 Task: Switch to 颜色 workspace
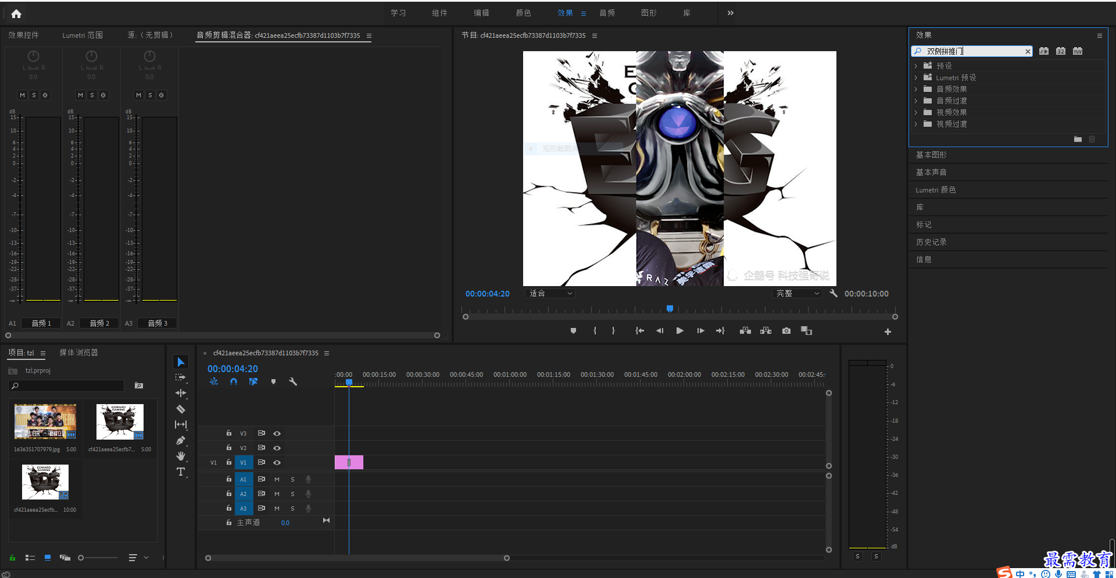523,13
